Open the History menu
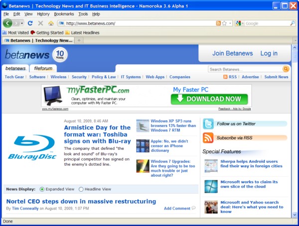This screenshot has width=299, height=226. (x=43, y=14)
